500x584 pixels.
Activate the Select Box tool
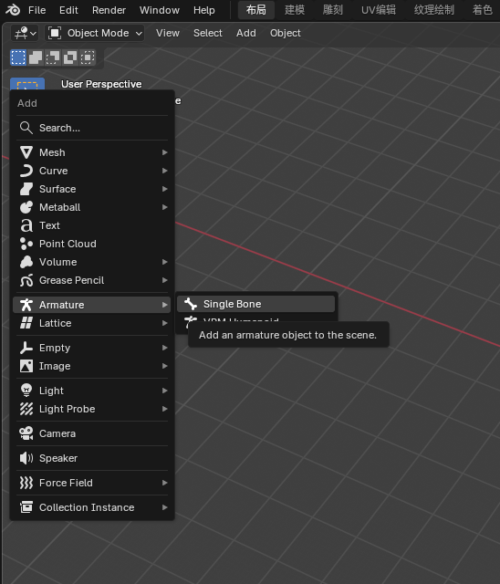(27, 84)
